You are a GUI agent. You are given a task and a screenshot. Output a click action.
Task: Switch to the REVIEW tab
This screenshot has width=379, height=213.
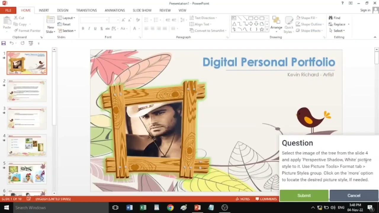coord(165,10)
